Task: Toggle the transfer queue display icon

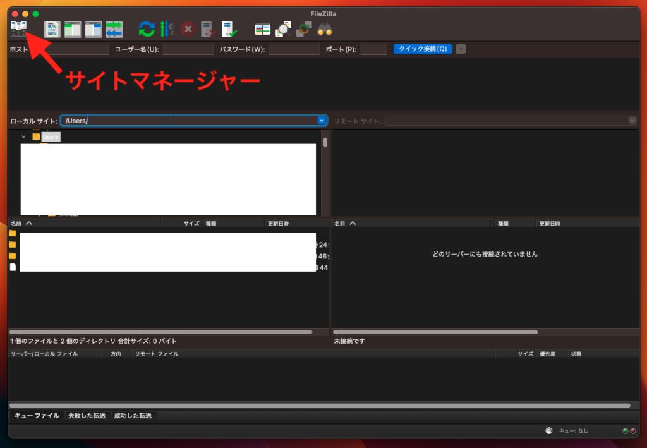Action: 114,28
